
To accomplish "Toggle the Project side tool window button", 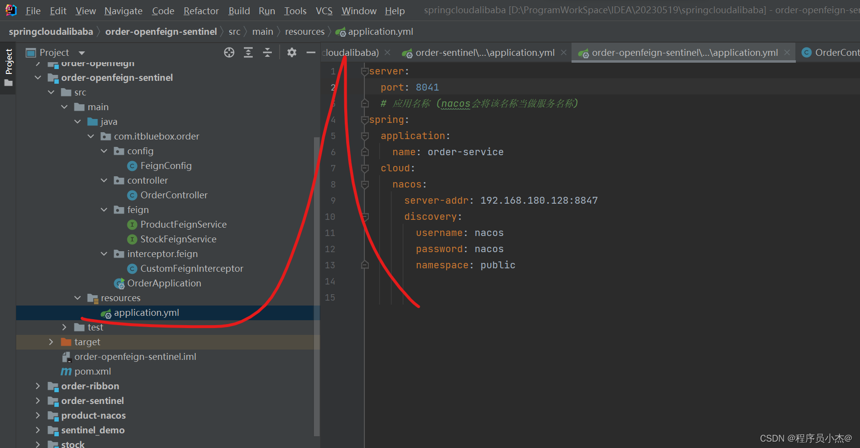I will [x=8, y=67].
